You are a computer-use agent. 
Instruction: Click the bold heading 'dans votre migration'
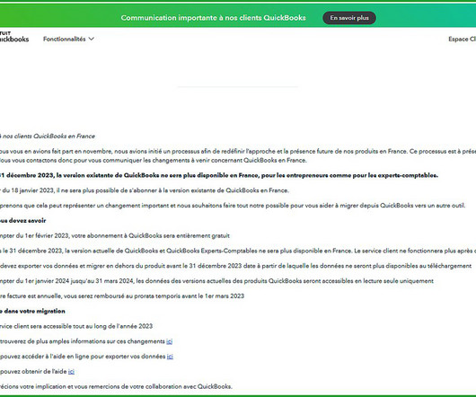click(32, 311)
